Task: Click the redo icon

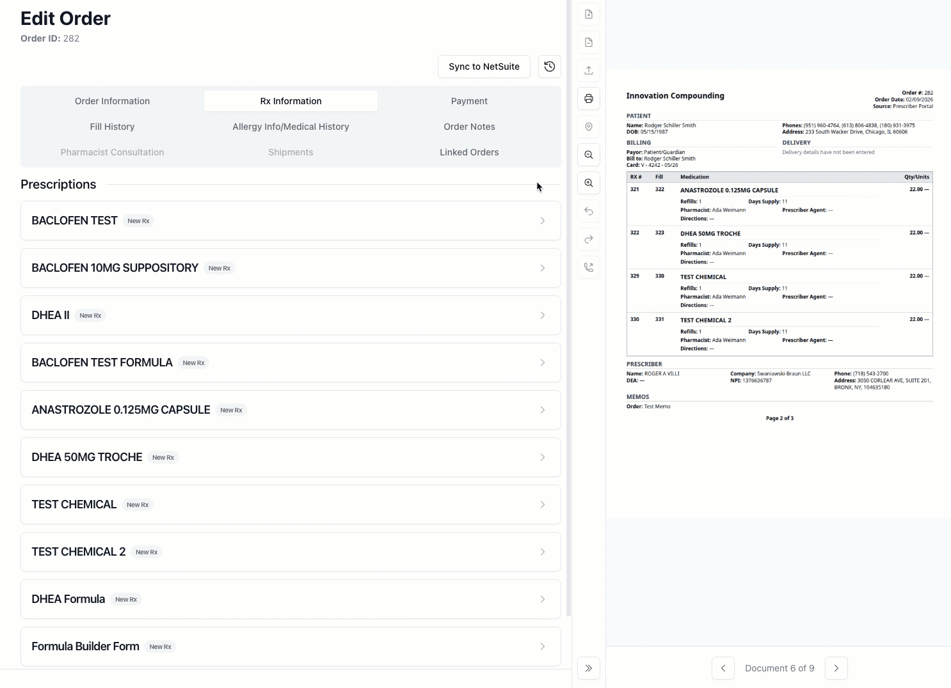Action: pos(588,239)
